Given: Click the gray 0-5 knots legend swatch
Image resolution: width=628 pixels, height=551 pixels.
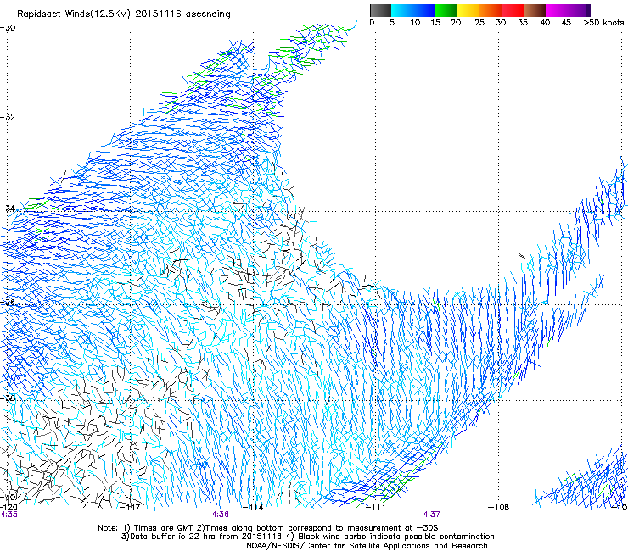Looking at the screenshot, I should (x=380, y=10).
